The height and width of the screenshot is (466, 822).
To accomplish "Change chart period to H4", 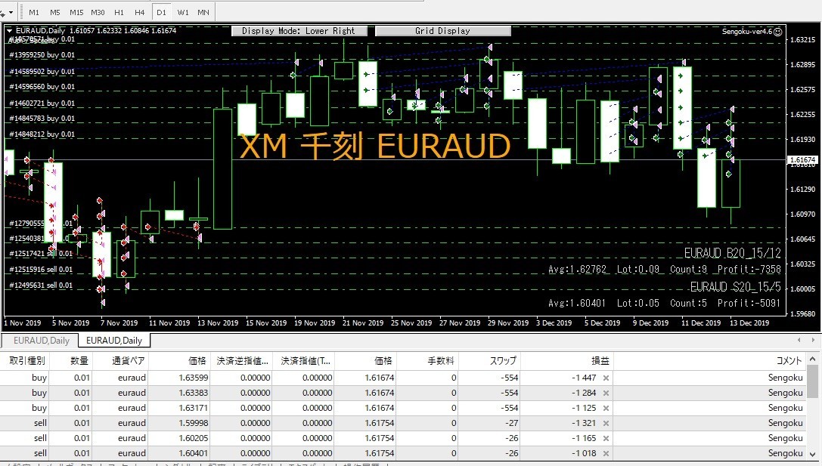I will (139, 12).
